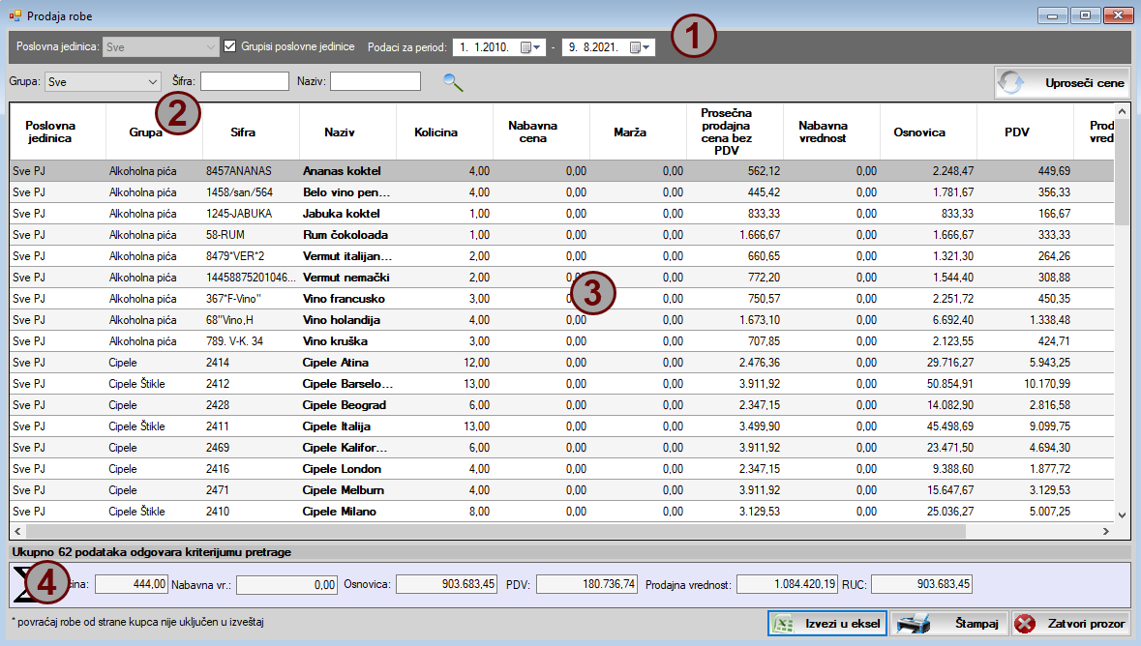Sort by Nabavna vrednost column header
The width and height of the screenshot is (1141, 646).
coord(831,132)
